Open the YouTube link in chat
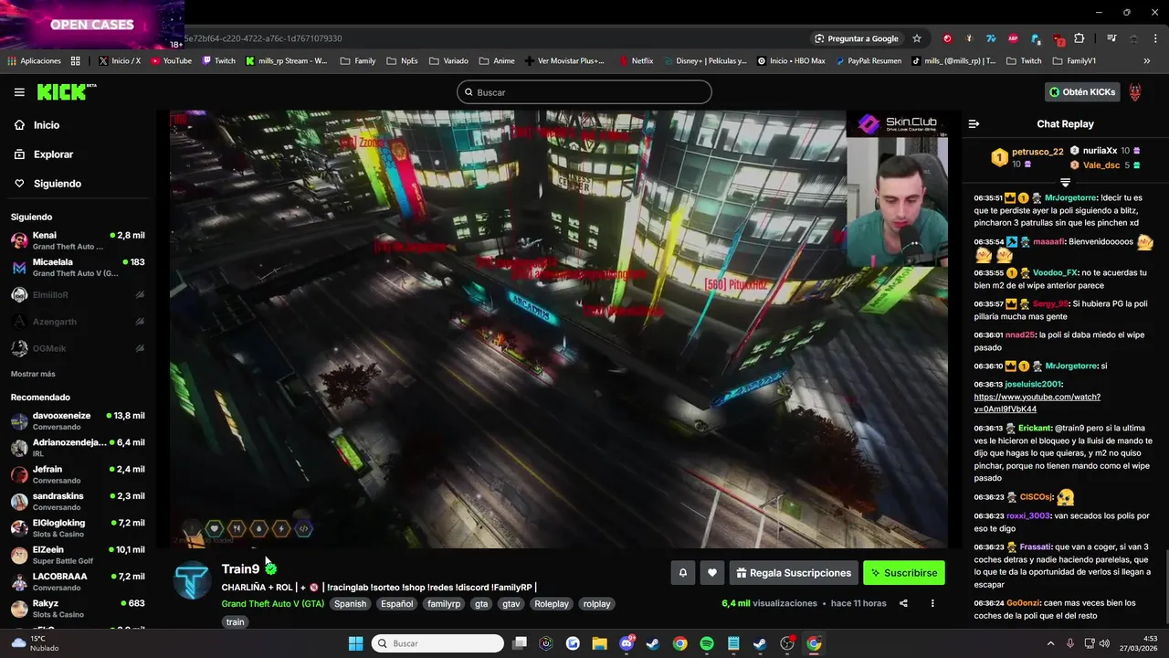 click(1037, 403)
